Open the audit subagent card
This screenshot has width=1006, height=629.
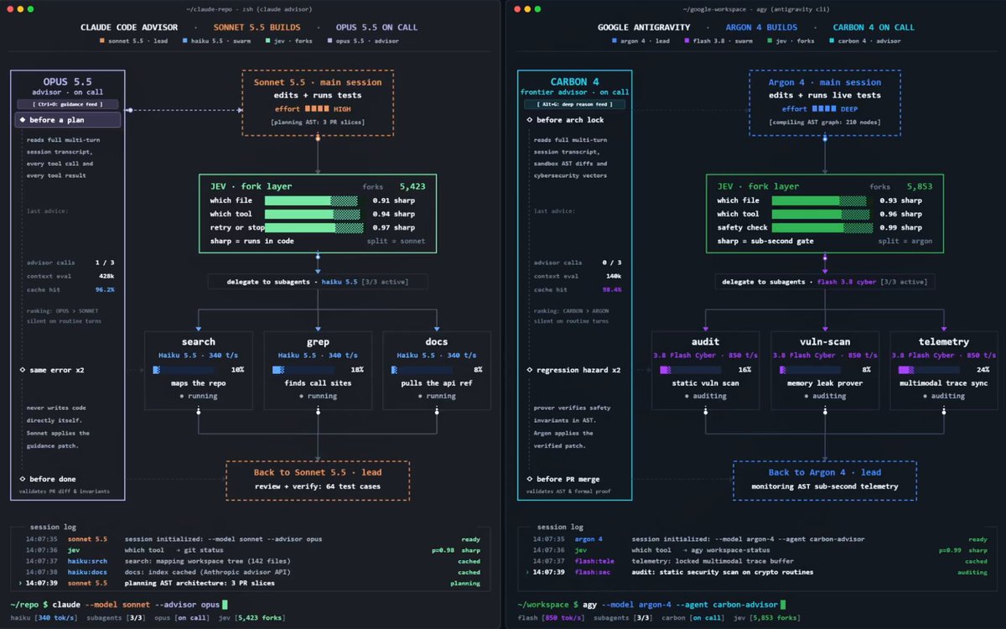coord(706,370)
